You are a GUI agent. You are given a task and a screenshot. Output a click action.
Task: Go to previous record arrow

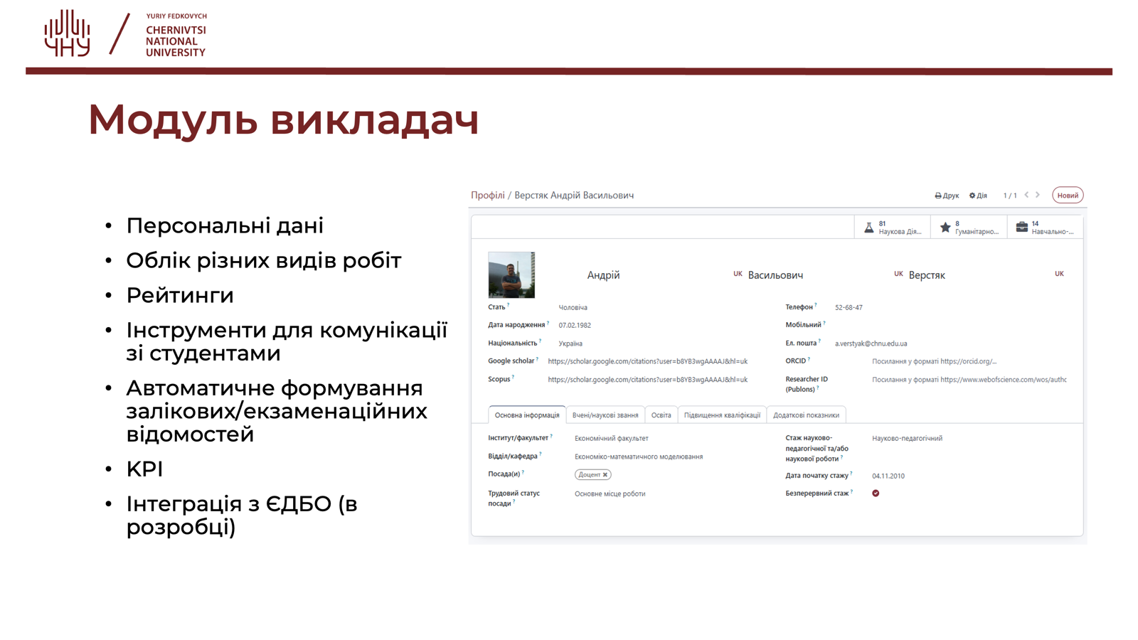pyautogui.click(x=1026, y=195)
